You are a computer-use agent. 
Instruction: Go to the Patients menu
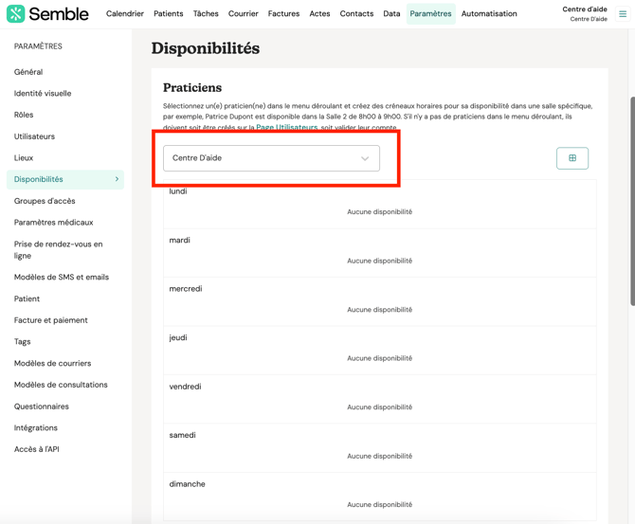coord(169,14)
